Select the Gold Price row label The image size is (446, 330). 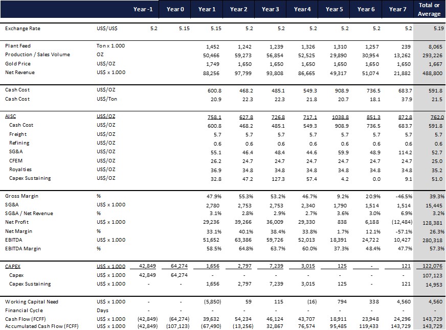click(x=18, y=64)
